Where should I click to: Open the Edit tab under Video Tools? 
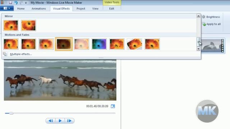point(112,9)
